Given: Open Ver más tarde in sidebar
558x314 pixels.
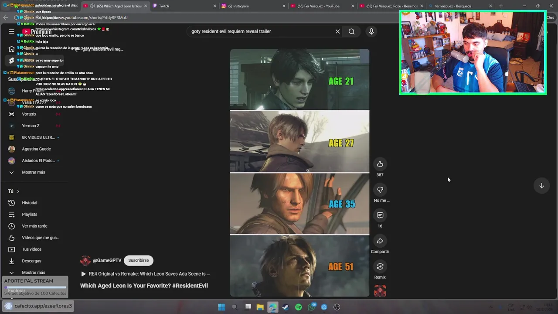Looking at the screenshot, I should pos(34,226).
